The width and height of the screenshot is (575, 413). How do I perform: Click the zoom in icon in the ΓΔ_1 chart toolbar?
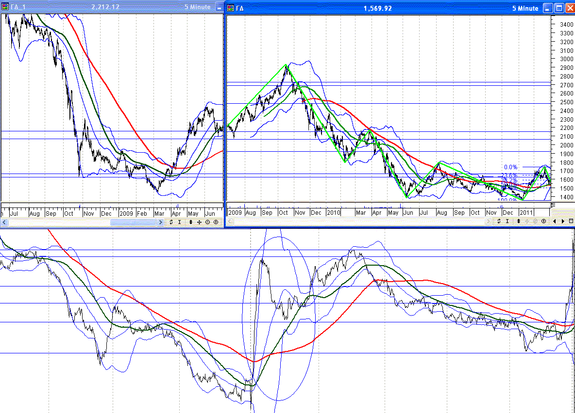[x=216, y=222]
